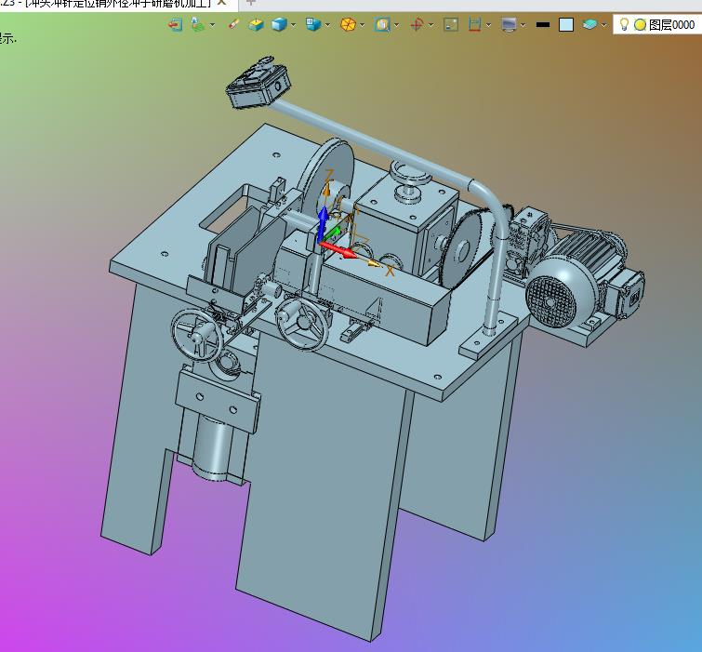This screenshot has height=652, width=702.
Task: Close the current document tab
Action: (x=221, y=2)
